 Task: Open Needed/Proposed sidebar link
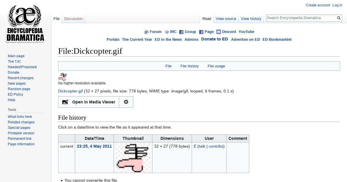[22, 67]
